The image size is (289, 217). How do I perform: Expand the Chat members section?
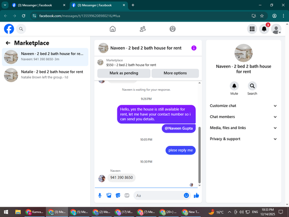click(243, 117)
